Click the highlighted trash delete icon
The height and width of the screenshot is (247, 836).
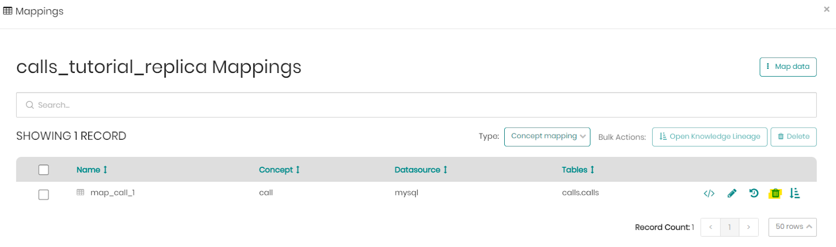pos(775,193)
